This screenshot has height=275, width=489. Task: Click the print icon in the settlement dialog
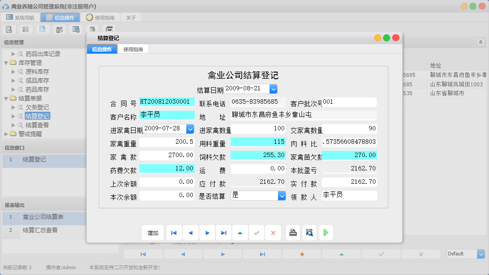pos(293,232)
